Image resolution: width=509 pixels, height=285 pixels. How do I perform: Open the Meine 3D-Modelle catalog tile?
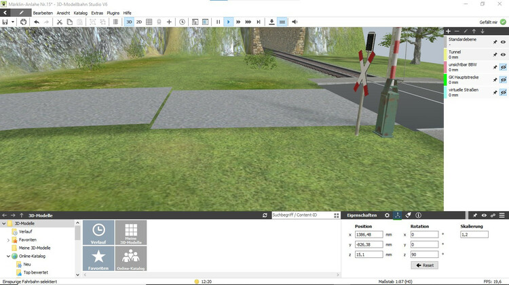click(x=131, y=232)
